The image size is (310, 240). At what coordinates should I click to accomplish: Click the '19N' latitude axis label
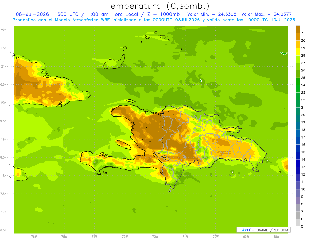click(x=4, y=139)
